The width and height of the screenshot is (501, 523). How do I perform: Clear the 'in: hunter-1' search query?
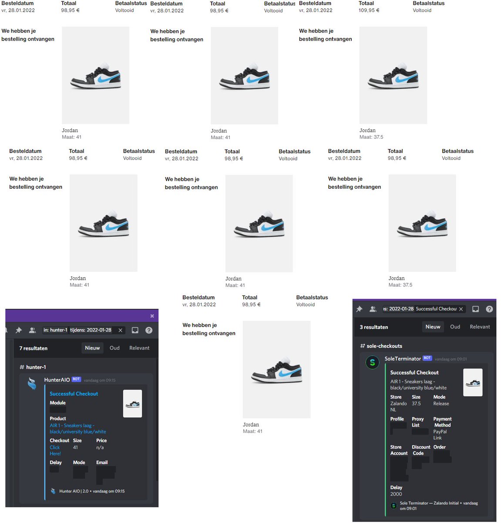[121, 330]
